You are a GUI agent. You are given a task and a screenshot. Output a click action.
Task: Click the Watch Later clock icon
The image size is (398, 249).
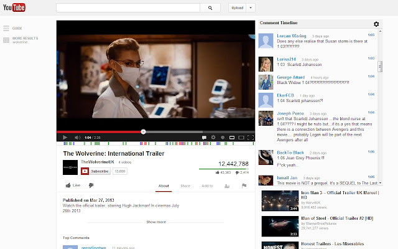(223, 138)
